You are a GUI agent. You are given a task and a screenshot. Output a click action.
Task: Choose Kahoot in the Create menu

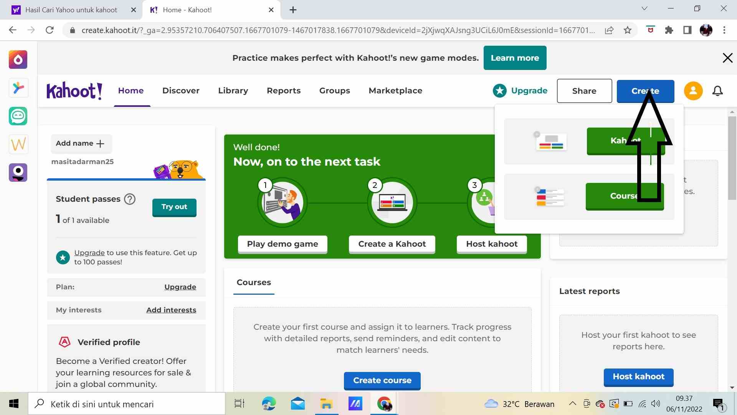tap(626, 141)
